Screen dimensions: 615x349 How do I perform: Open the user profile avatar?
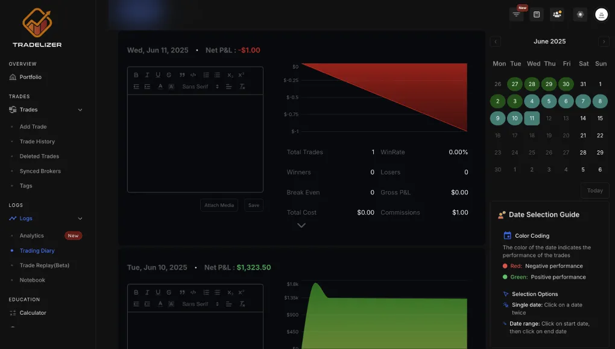click(601, 14)
